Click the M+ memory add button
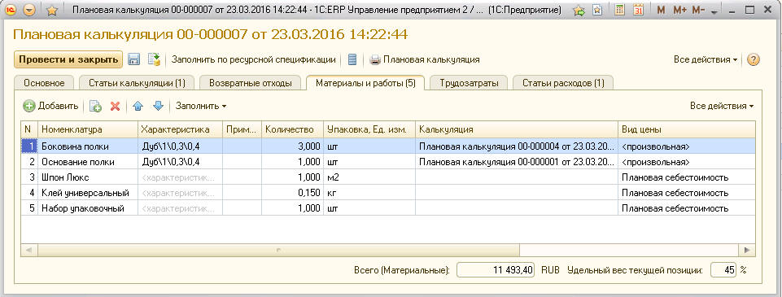 click(x=679, y=10)
